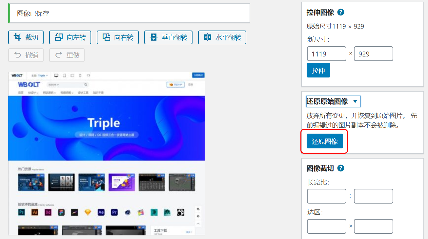Click the second 长宽比 ratio field

(x=373, y=196)
